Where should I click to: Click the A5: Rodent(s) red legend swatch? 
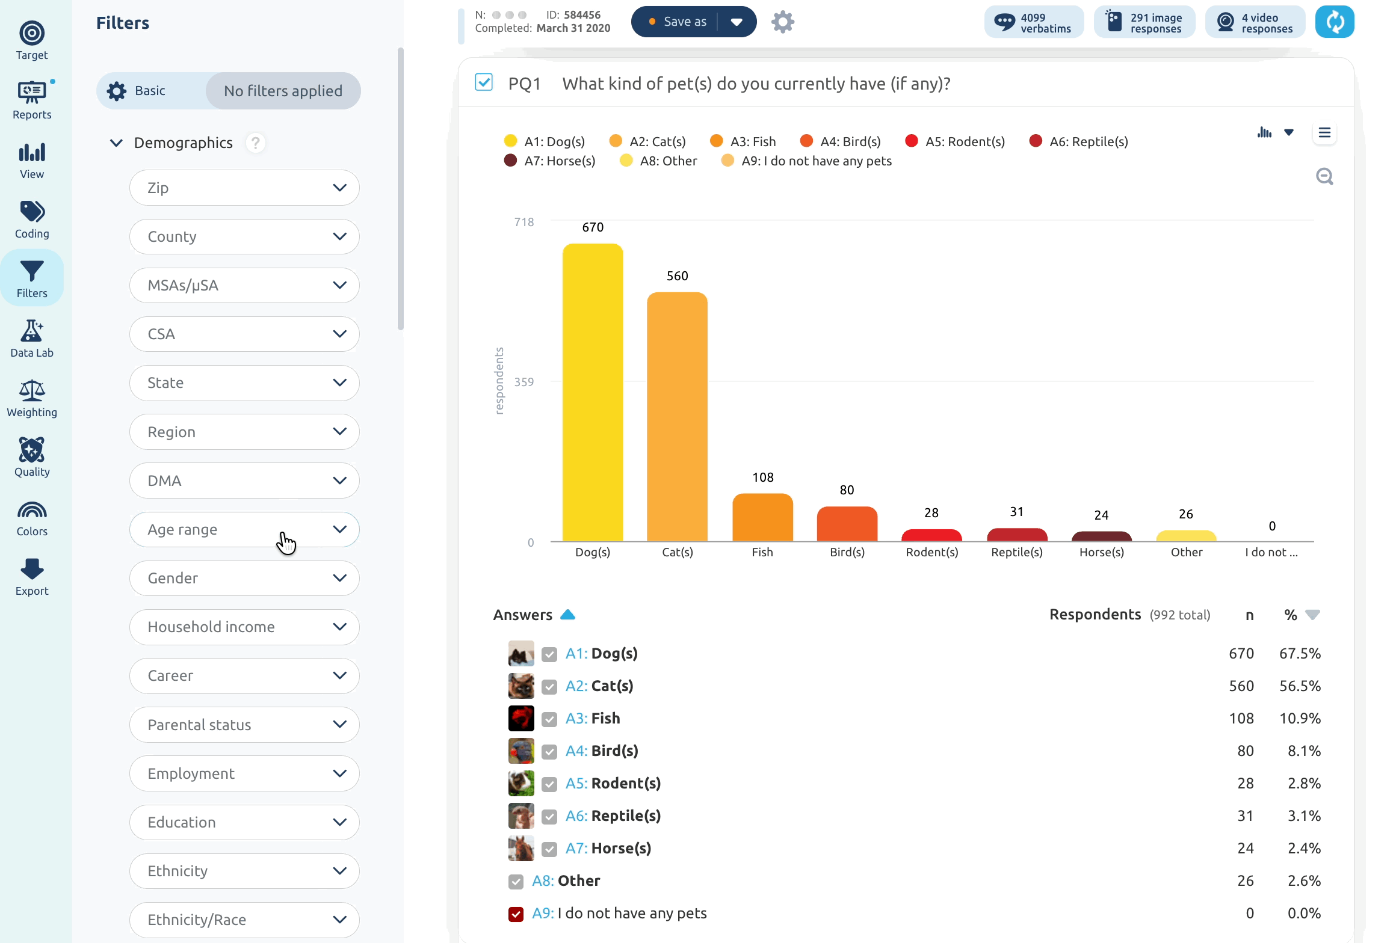(x=912, y=141)
